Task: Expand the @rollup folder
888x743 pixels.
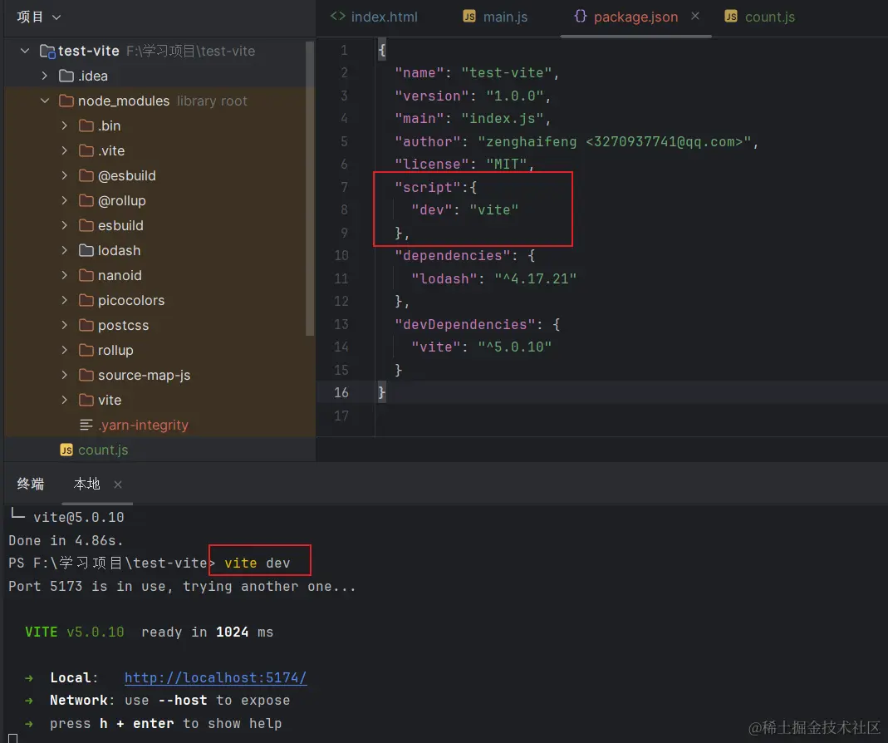Action: 65,200
